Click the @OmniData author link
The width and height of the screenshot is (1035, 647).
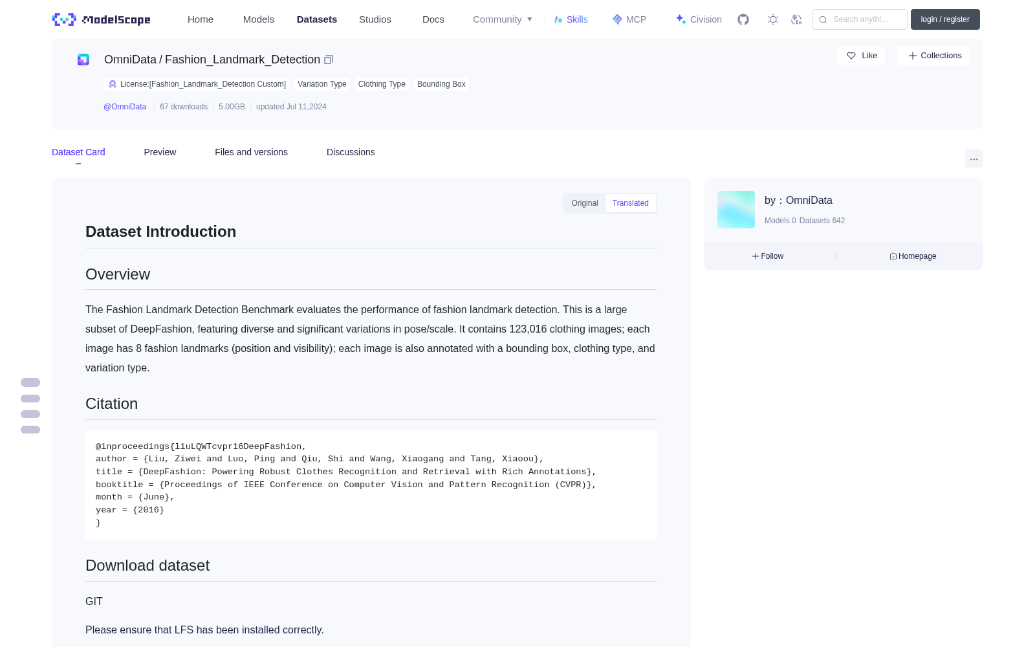[125, 107]
